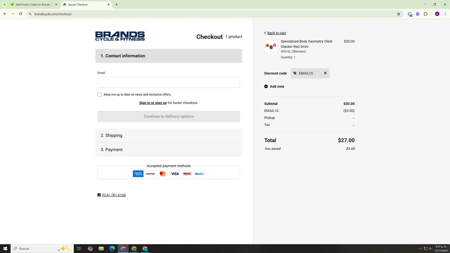Close the Add Promo Codes tab

tap(56, 4)
